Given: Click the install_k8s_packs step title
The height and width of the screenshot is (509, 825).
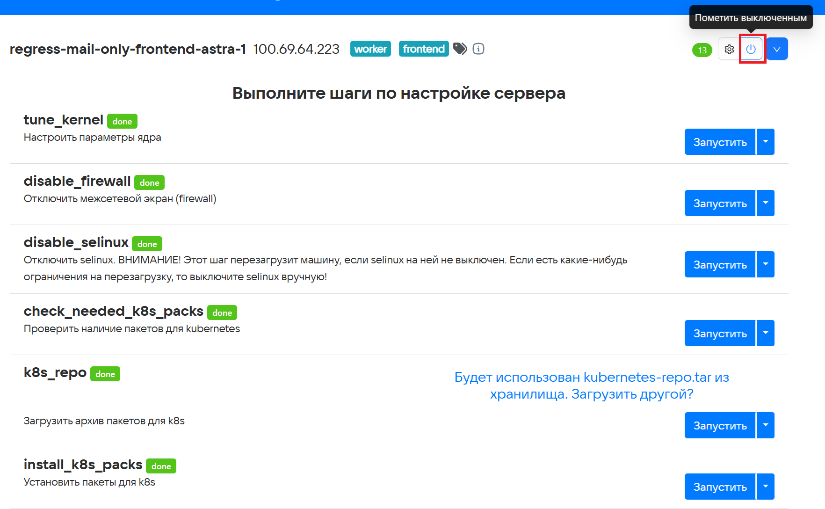Looking at the screenshot, I should tap(83, 465).
